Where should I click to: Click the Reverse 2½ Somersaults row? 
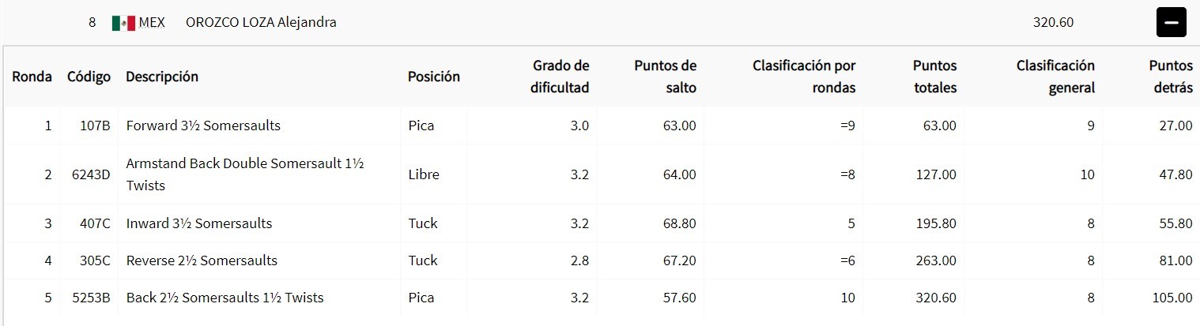pos(202,260)
